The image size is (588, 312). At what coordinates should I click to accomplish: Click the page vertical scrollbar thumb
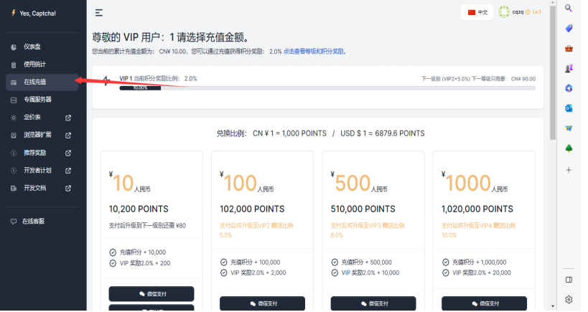point(553,73)
